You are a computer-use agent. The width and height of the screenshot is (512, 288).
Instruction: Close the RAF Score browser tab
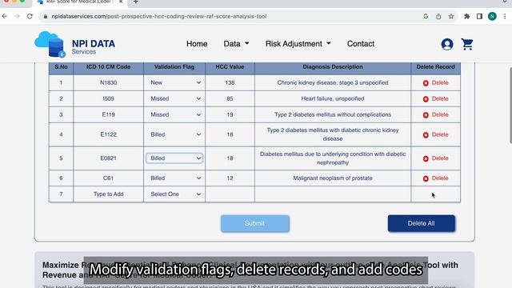(x=121, y=2)
